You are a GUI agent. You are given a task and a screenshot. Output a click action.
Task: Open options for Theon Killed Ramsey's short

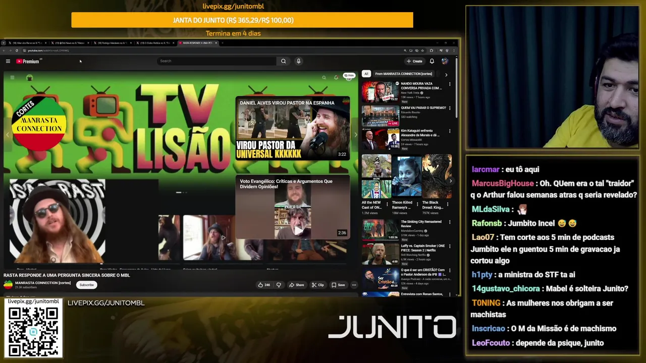point(418,203)
